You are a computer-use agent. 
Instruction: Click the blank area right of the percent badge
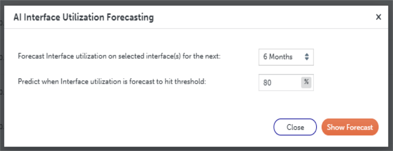coord(351,82)
